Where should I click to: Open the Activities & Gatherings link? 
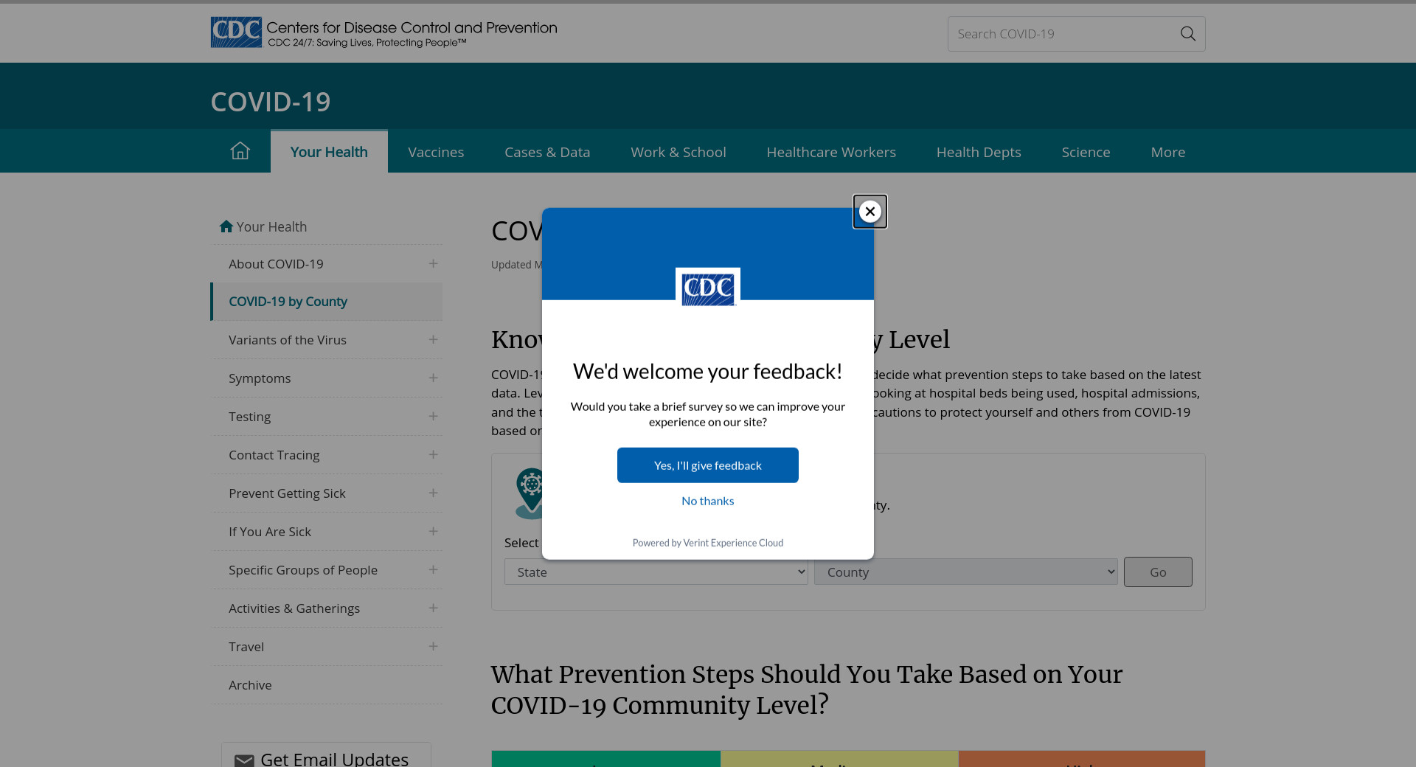point(294,608)
